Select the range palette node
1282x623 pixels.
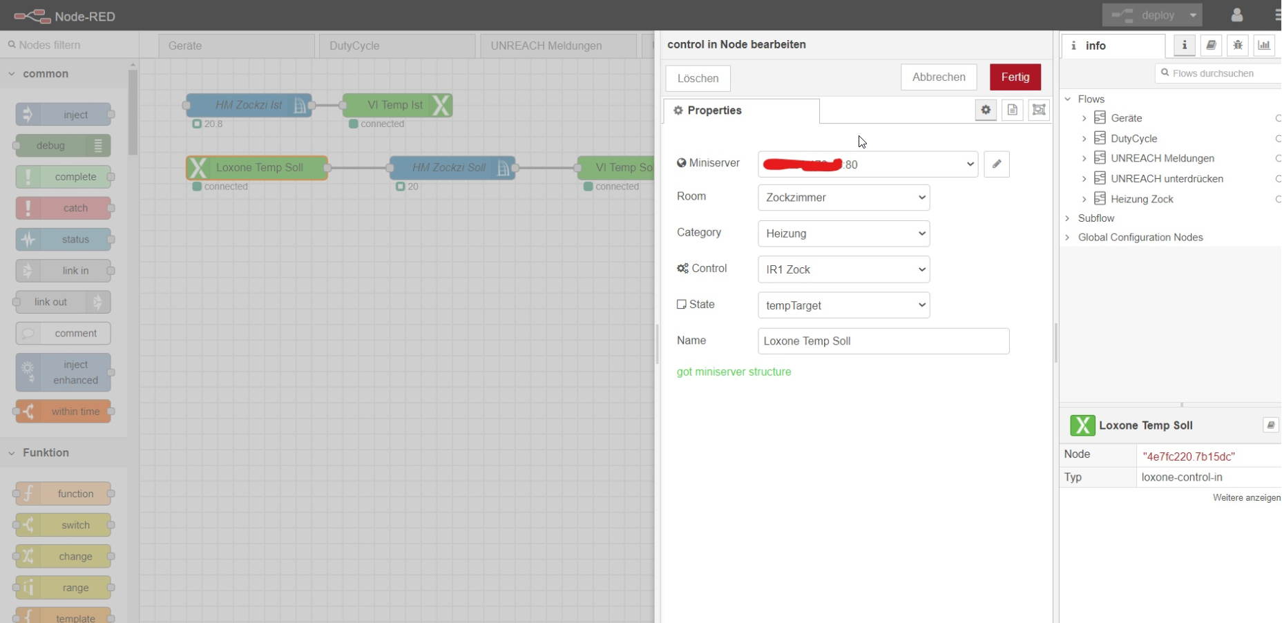pyautogui.click(x=63, y=588)
